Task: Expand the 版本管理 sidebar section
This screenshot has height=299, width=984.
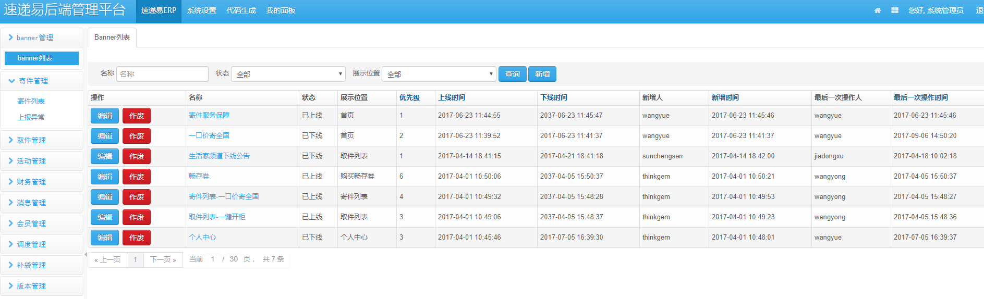Action: 31,286
